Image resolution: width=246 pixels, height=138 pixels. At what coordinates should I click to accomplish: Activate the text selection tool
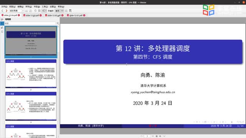click(43, 11)
